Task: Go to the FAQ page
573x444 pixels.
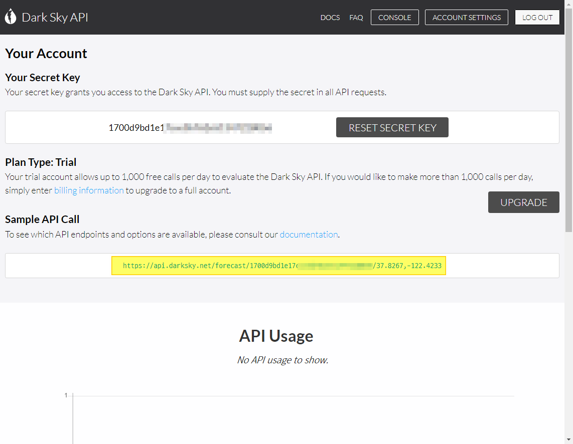Action: [356, 18]
